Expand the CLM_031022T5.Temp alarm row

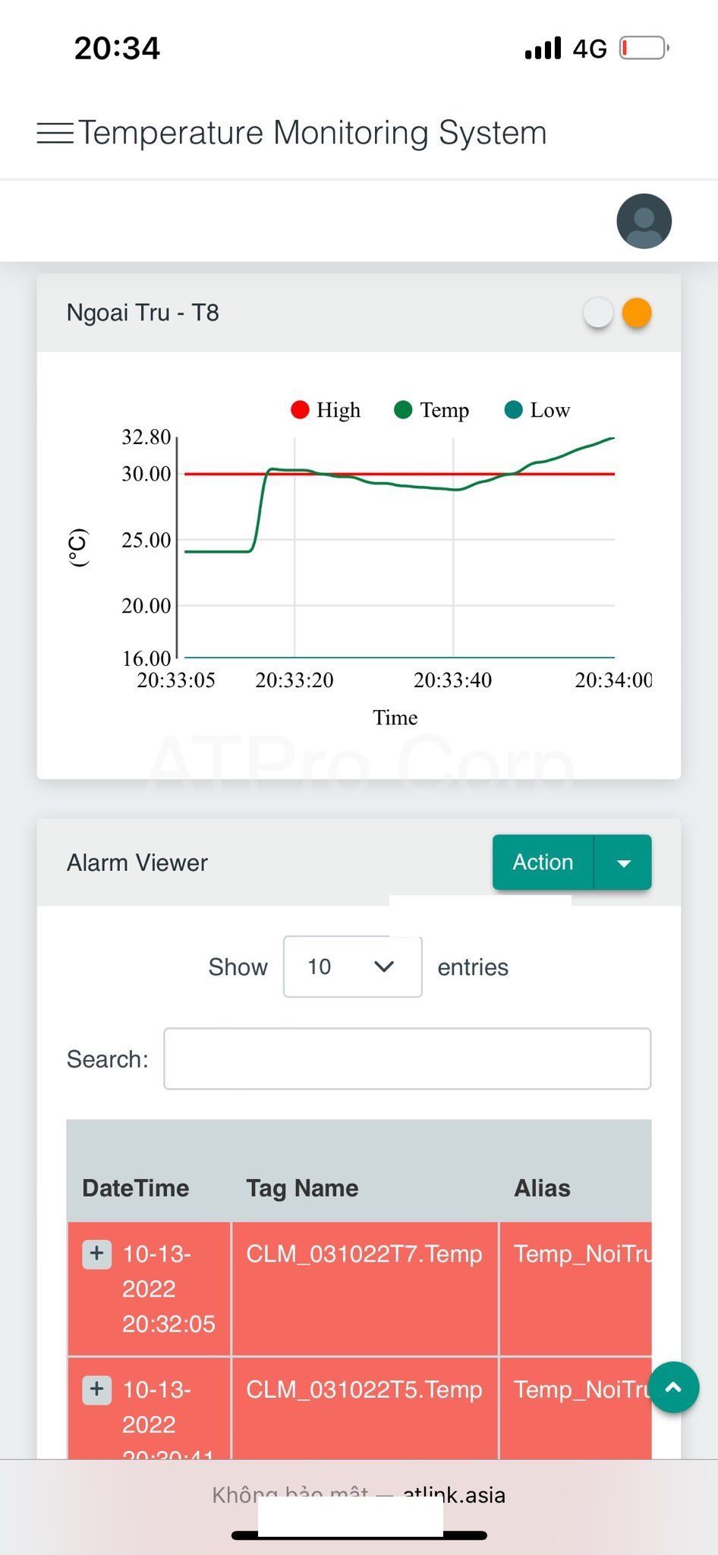click(x=96, y=1389)
